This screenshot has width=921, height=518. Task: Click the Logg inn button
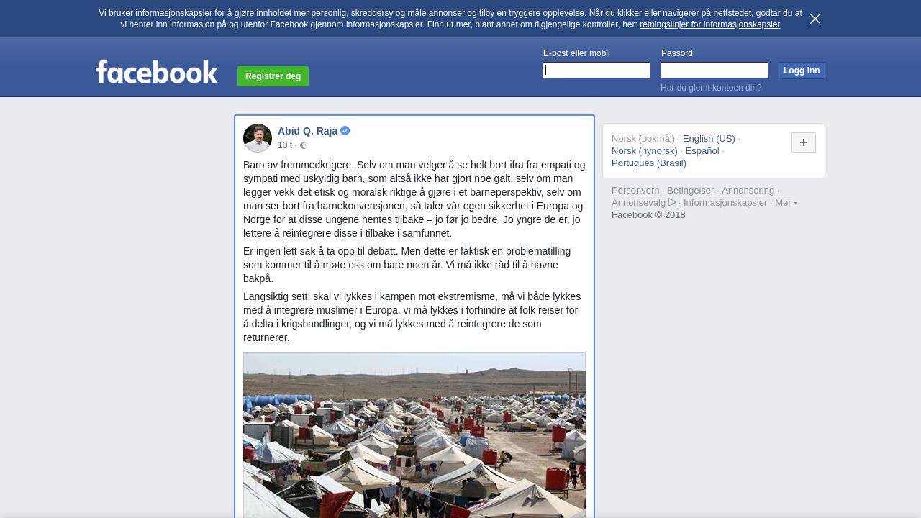click(802, 71)
